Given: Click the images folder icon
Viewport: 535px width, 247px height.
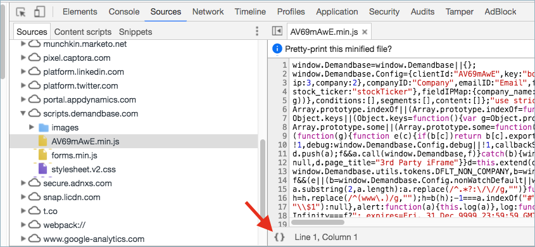Looking at the screenshot, I should pos(44,127).
